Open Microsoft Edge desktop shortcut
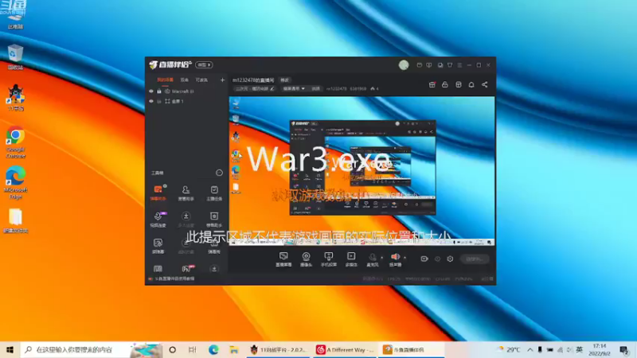637x358 pixels. click(x=15, y=183)
